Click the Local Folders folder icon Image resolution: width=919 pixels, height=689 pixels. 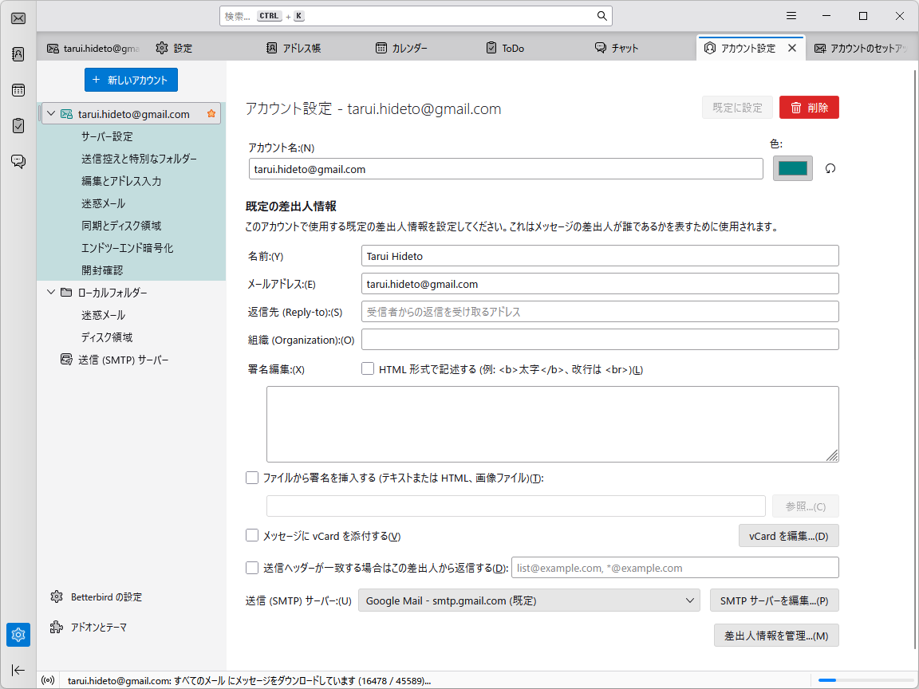tap(67, 293)
